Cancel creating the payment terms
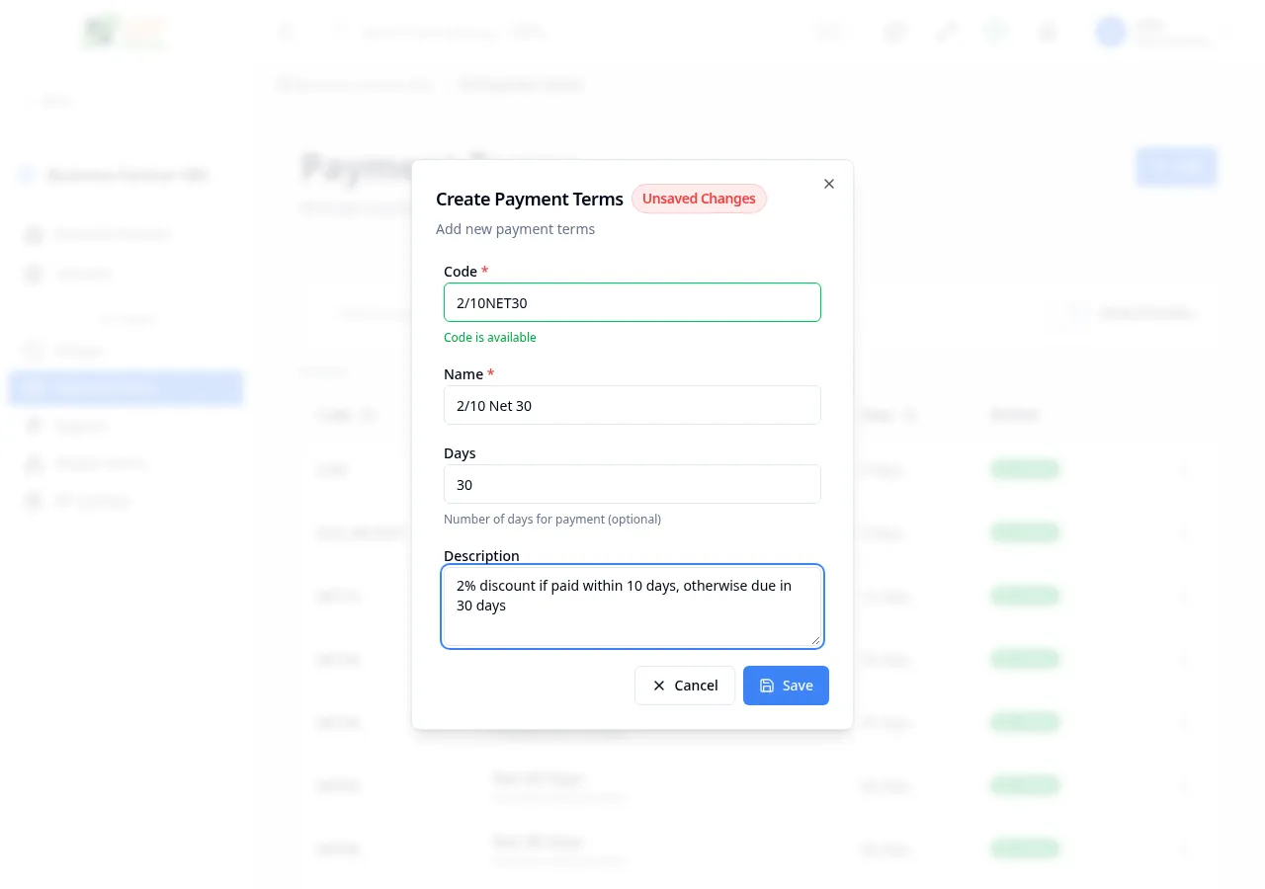Screen dimensions: 1265x889 pos(685,686)
